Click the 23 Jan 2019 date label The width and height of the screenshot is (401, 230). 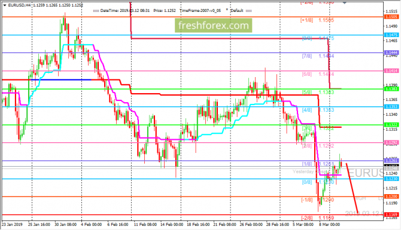[12, 225]
